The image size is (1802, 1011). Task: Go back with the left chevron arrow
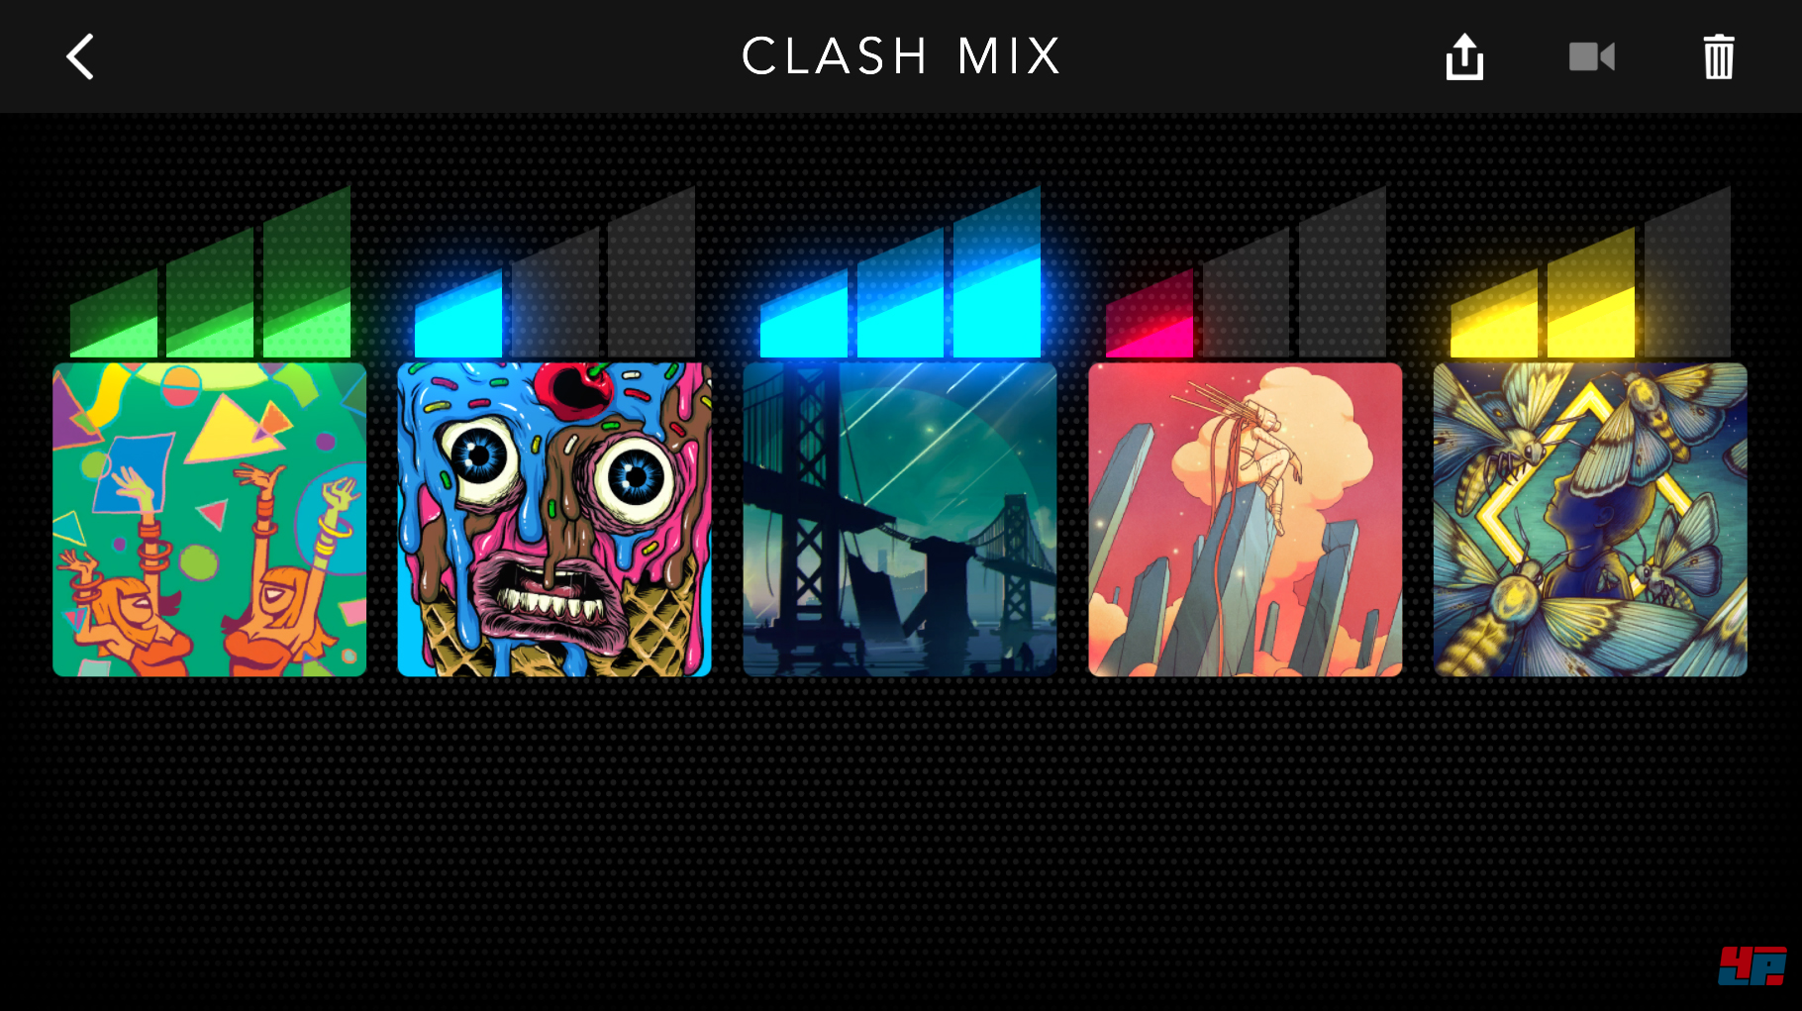80,56
